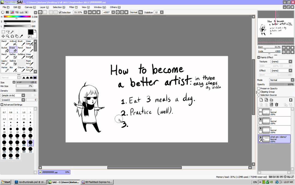Choose the lasso selection tool
The image size is (295, 185).
8,32
